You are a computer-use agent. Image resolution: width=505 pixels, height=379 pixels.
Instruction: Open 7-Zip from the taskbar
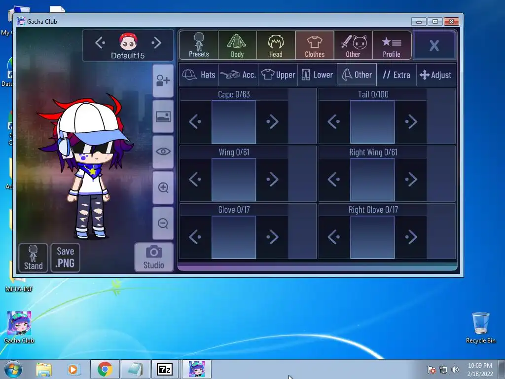[165, 369]
